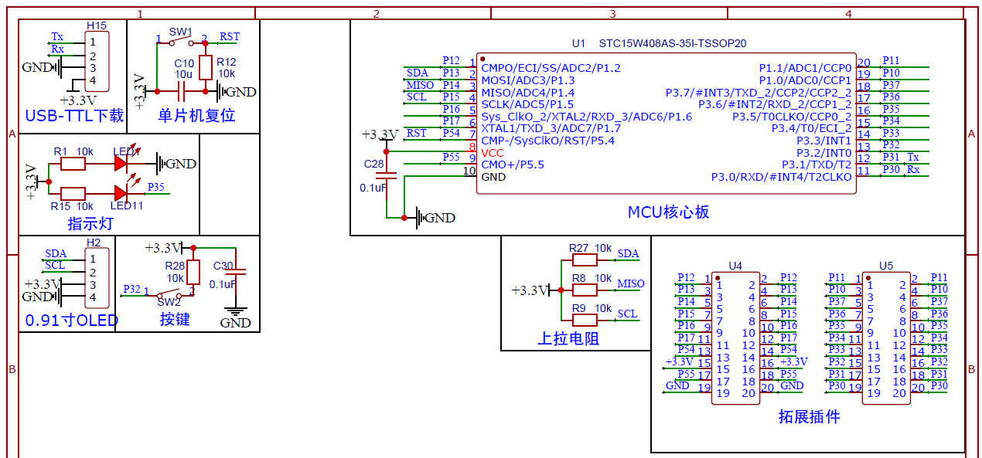Screen dimensions: 982x458
Task: Click the 'P1.1/ADC1/CCP0' pin name
Action: 805,68
